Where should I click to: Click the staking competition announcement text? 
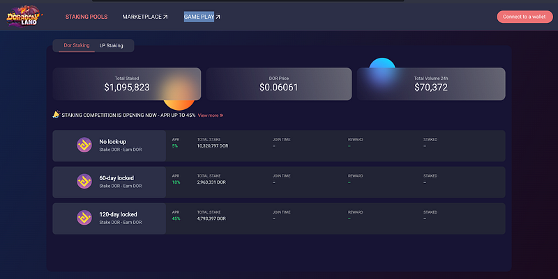(128, 115)
